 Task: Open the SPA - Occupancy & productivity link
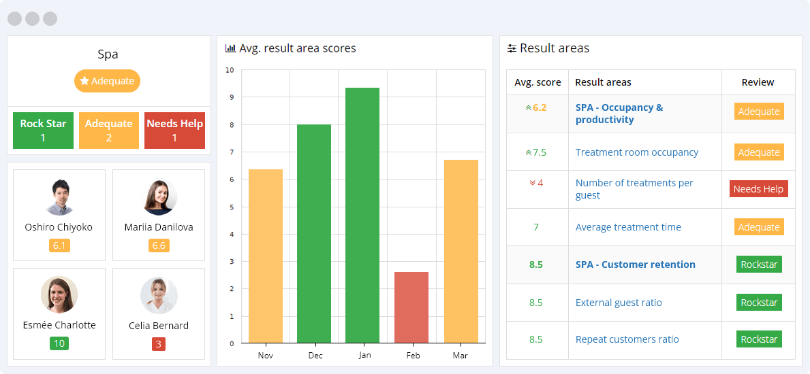[x=619, y=114]
